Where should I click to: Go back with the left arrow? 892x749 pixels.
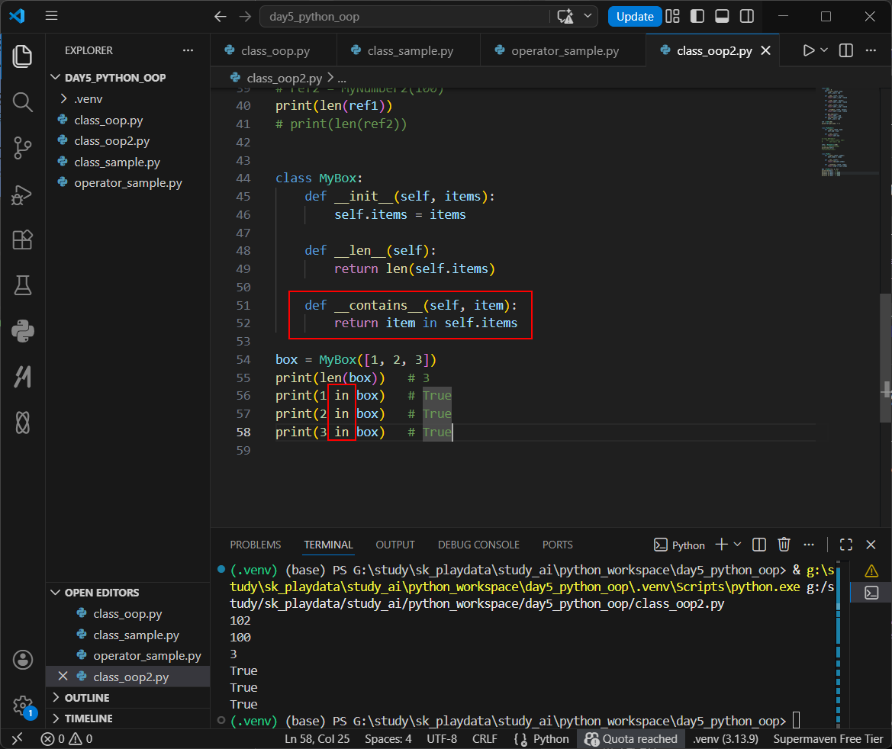[x=221, y=17]
